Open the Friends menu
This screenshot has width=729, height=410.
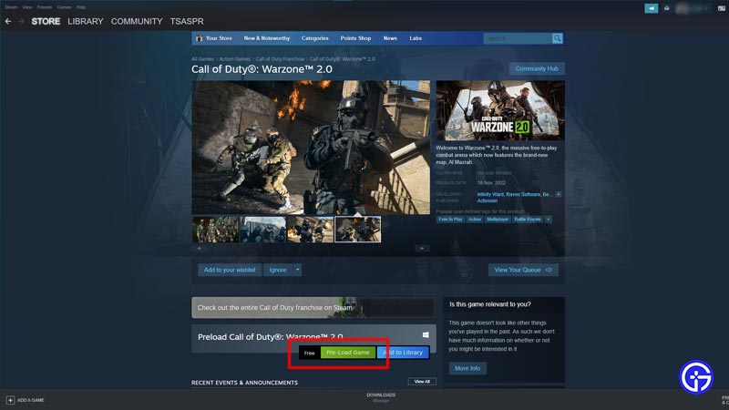45,7
